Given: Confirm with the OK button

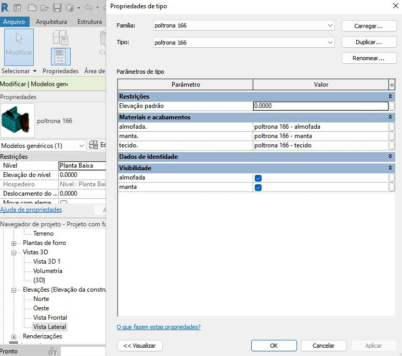Looking at the screenshot, I should pos(274,346).
